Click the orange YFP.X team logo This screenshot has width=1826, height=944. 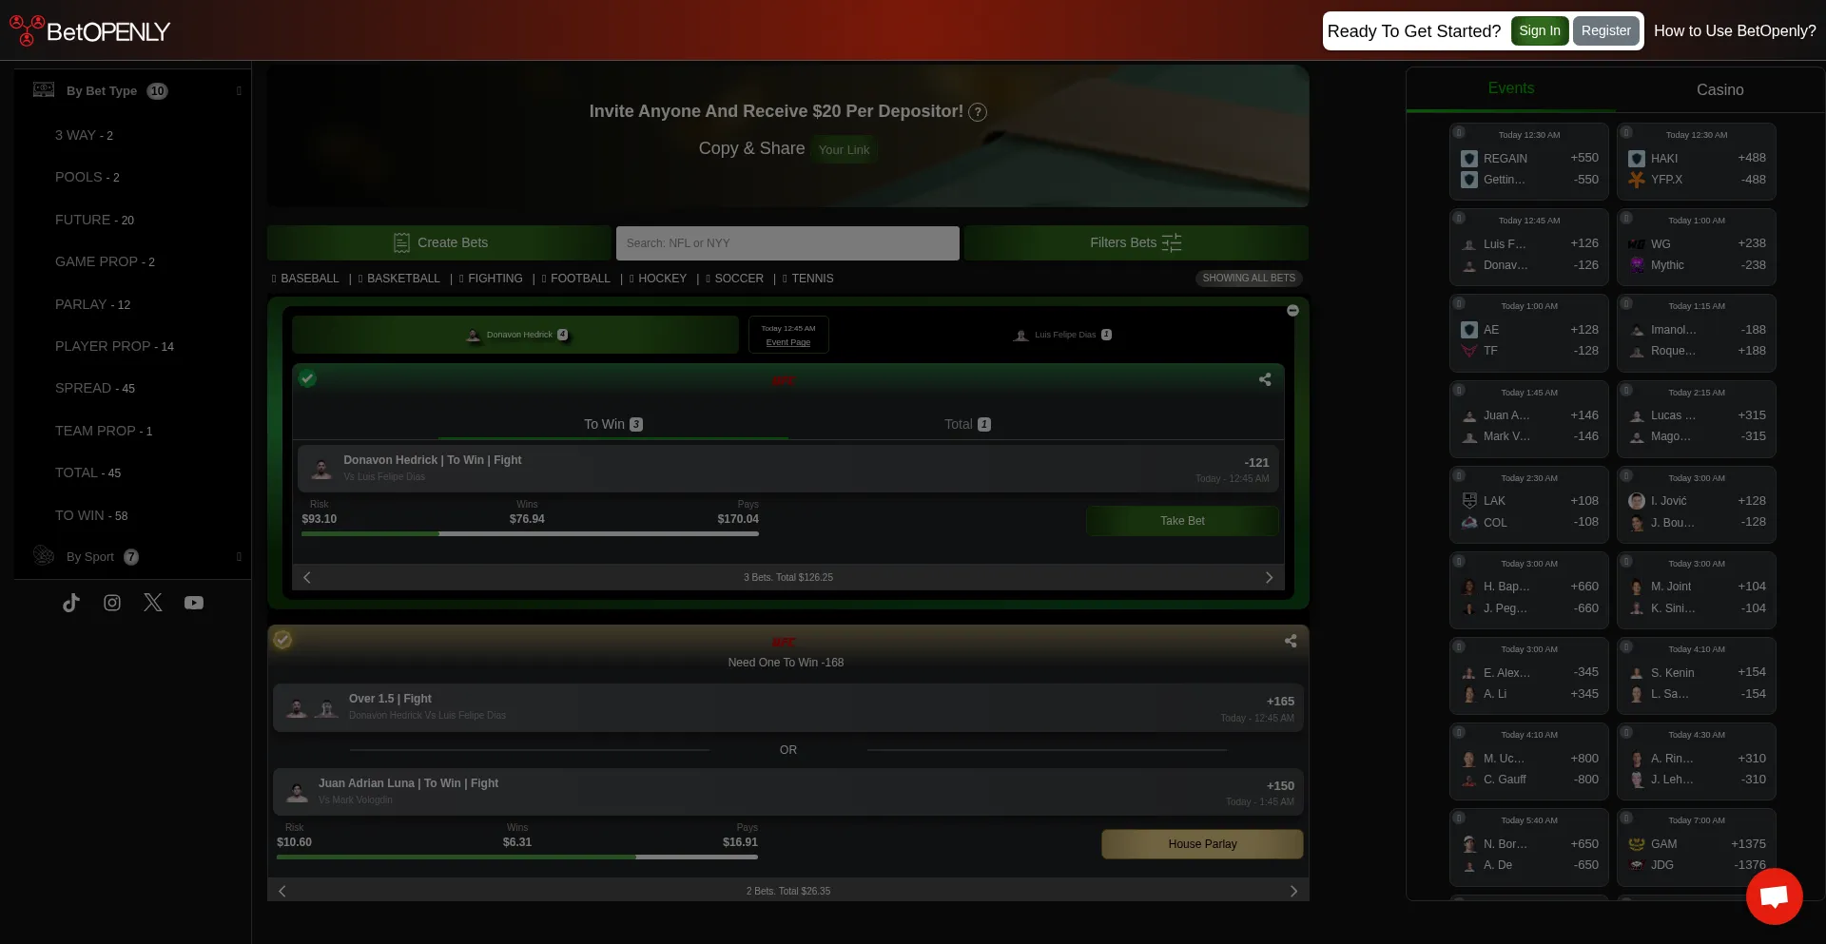(1637, 180)
